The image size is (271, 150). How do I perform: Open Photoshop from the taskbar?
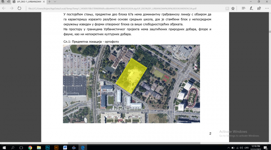[48, 148]
